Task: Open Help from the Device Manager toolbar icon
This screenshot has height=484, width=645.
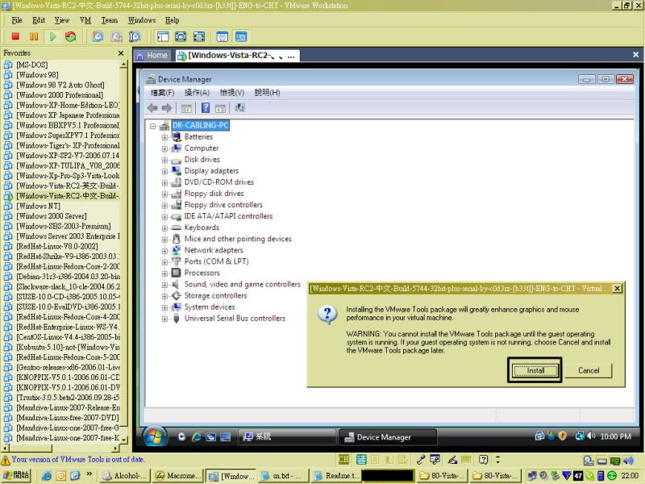Action: (x=206, y=108)
